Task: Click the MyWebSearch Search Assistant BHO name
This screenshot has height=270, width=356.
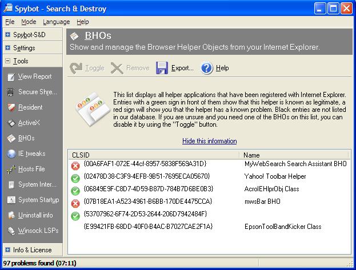Action: pos(295,164)
